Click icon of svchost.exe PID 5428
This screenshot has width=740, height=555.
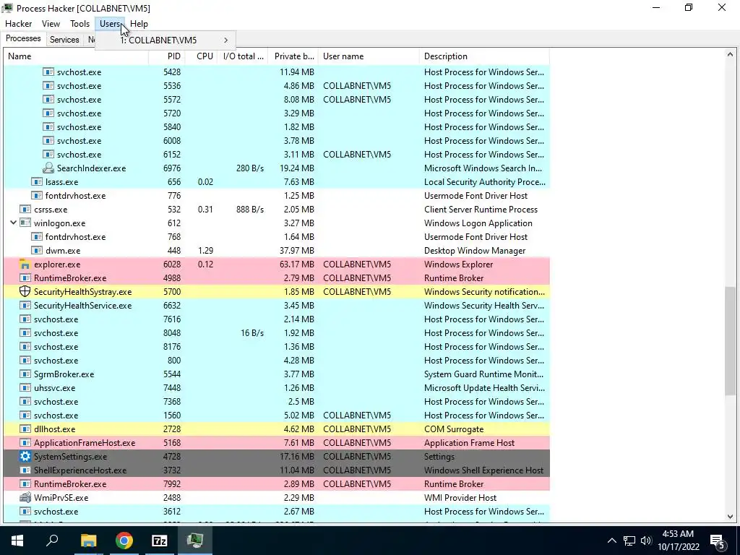tap(48, 72)
